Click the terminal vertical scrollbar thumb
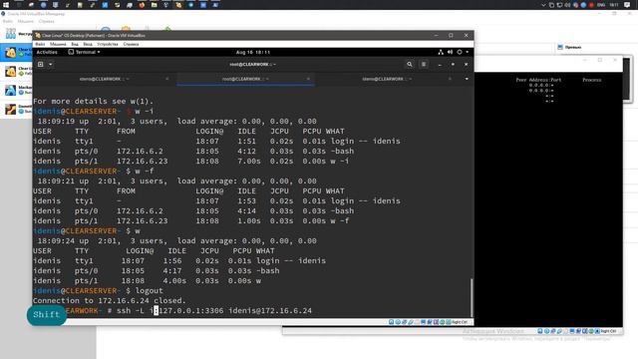Screen dimensions: 638x359 pyautogui.click(x=472, y=297)
